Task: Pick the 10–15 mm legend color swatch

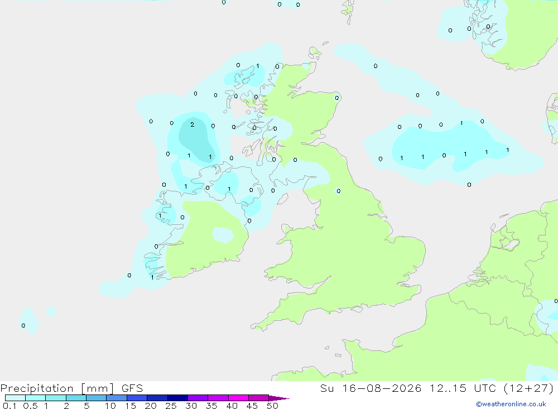Action: pos(117,398)
